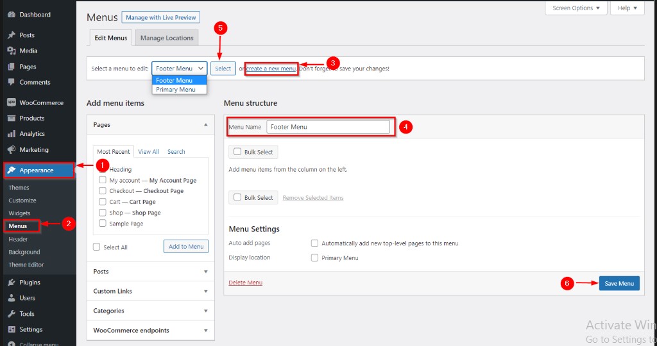Click the Tools wrench icon
The image size is (657, 346).
12,314
